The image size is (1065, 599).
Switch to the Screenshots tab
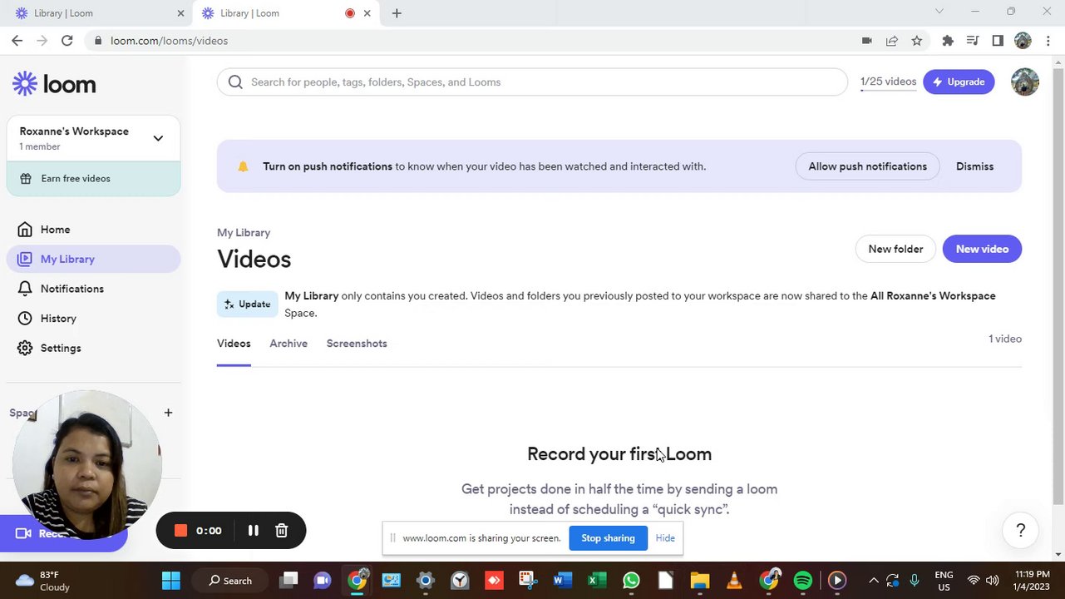pyautogui.click(x=357, y=344)
